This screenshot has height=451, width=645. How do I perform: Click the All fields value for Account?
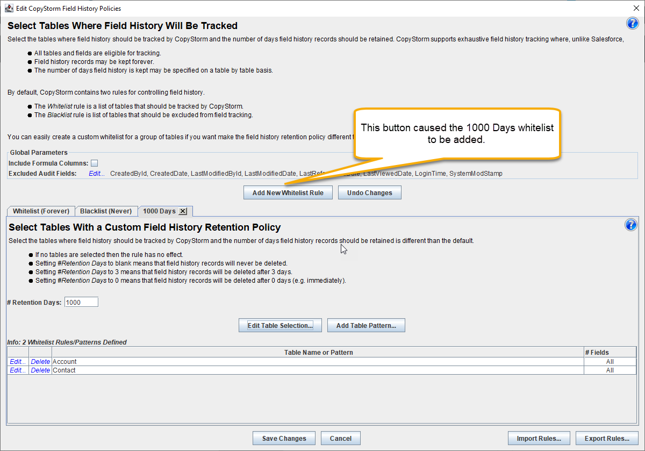pyautogui.click(x=610, y=362)
